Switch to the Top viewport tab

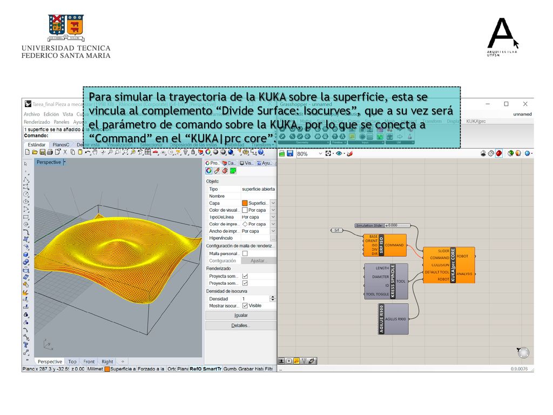[x=72, y=362]
